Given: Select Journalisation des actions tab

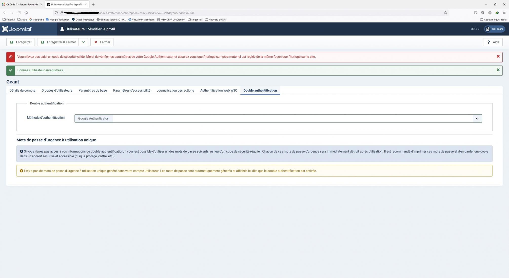Looking at the screenshot, I should tap(175, 91).
